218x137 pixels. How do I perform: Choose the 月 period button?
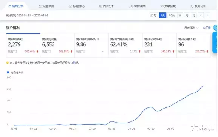coord(194,15)
